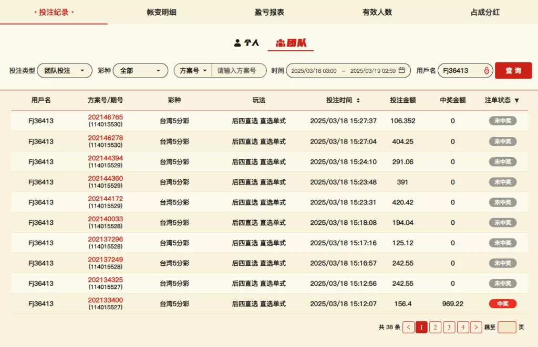This screenshot has height=347, width=538.
Task: Sort by 投注时间 using sort arrows
Action: [358, 100]
